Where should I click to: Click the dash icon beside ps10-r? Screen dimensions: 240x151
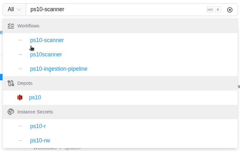pos(20,126)
